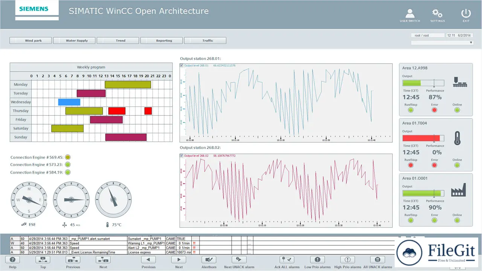Click Area 01.O001 Online green indicator

click(457, 220)
